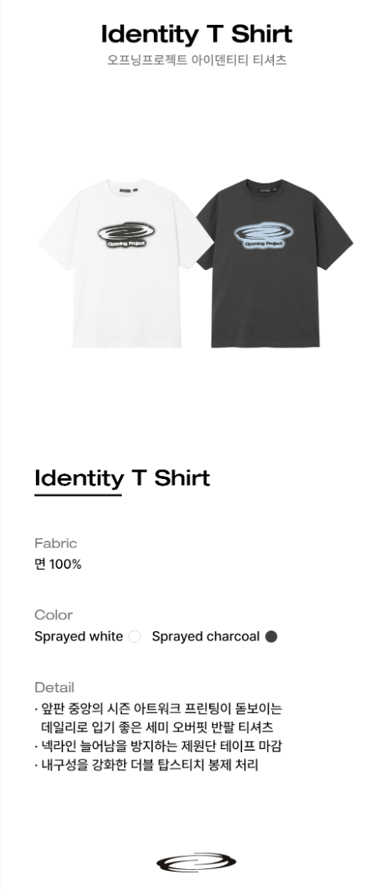
Task: Click the Color label
Action: pos(54,615)
